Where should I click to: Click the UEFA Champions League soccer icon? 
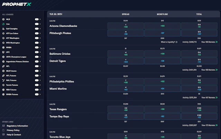tap(3, 57)
